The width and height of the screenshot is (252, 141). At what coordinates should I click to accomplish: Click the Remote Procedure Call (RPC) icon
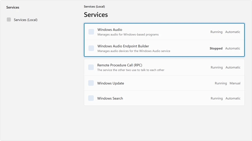[x=91, y=67]
